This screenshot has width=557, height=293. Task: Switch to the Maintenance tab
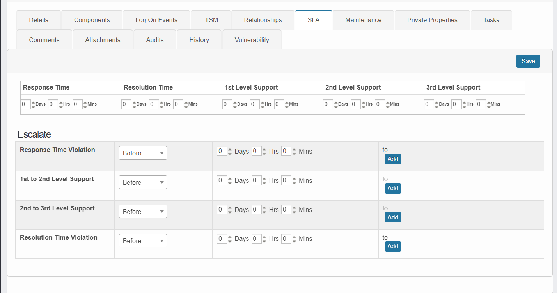click(363, 20)
